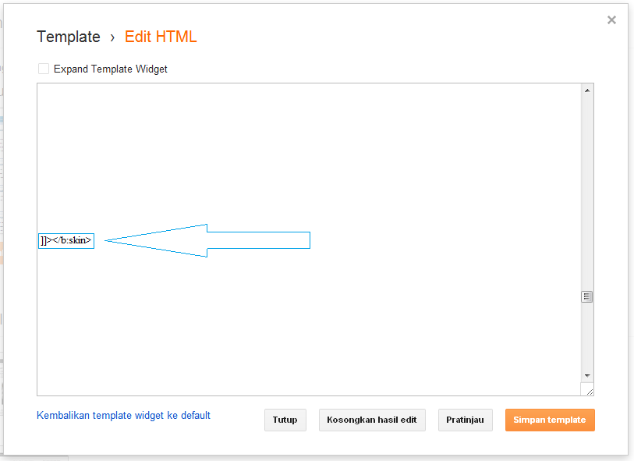Click the Template breadcrumb title
This screenshot has width=634, height=461.
point(69,37)
